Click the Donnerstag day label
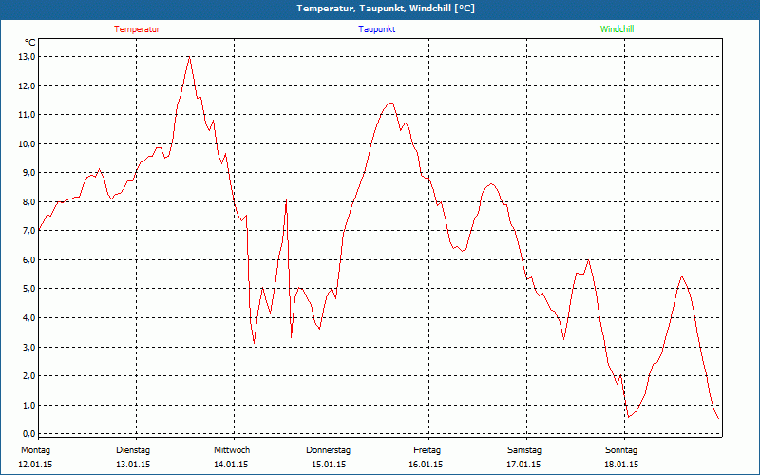This screenshot has height=475, width=760. [328, 450]
